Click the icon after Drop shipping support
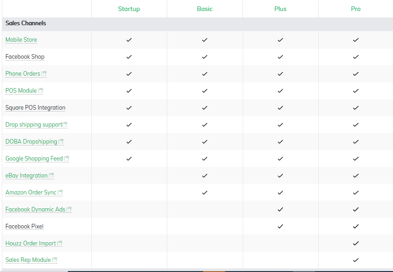 pyautogui.click(x=65, y=124)
